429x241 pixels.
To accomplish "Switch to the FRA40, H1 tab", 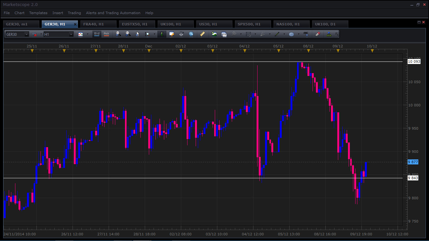I will [98, 24].
